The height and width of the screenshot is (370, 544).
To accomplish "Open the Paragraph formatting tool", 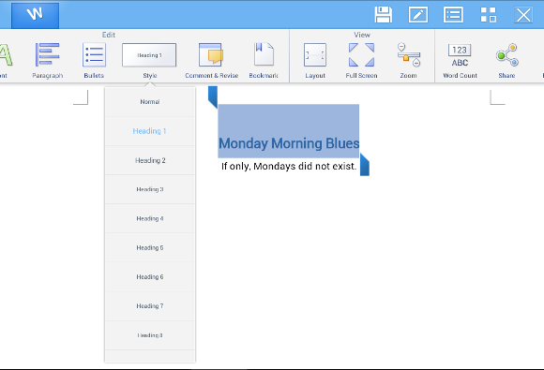I will pos(48,60).
